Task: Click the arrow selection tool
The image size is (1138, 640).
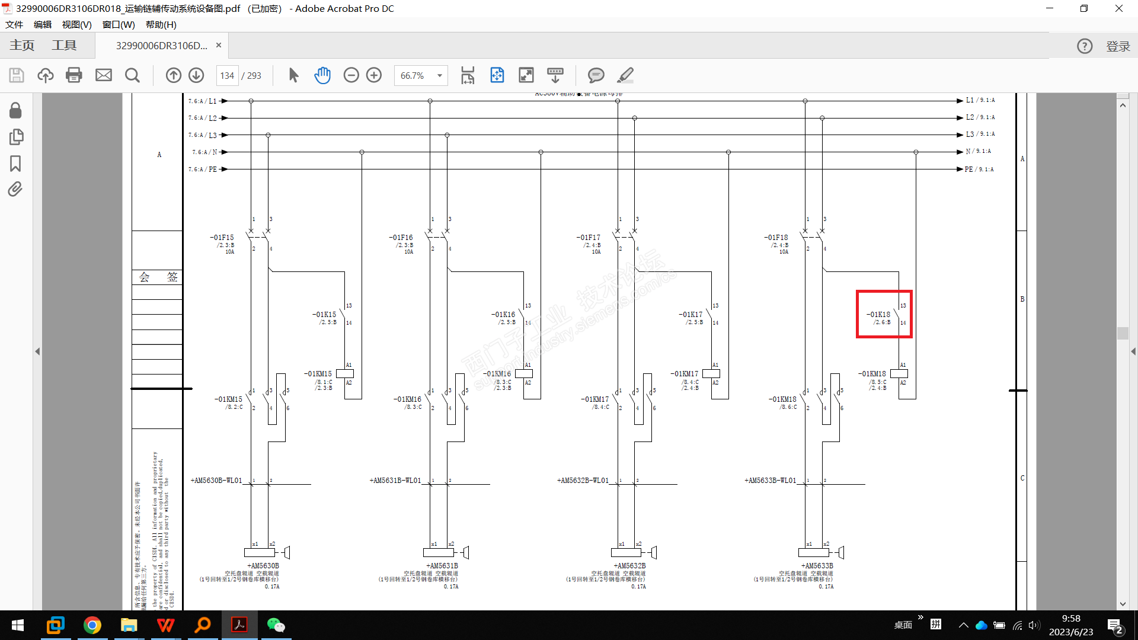Action: pyautogui.click(x=293, y=75)
